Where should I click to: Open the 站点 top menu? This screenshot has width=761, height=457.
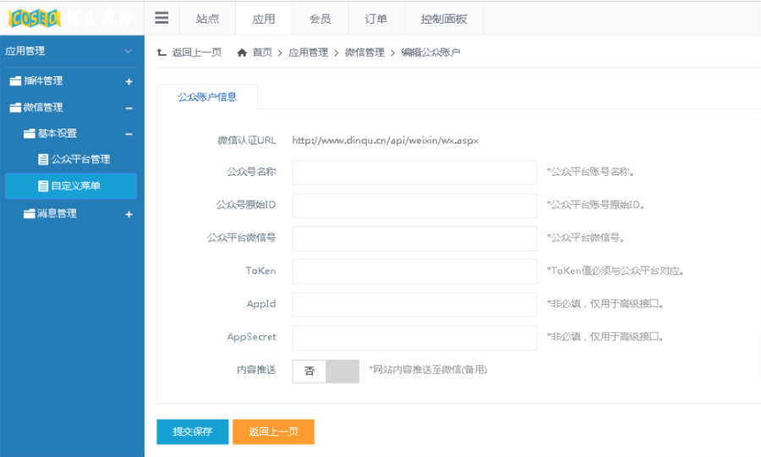tap(208, 19)
